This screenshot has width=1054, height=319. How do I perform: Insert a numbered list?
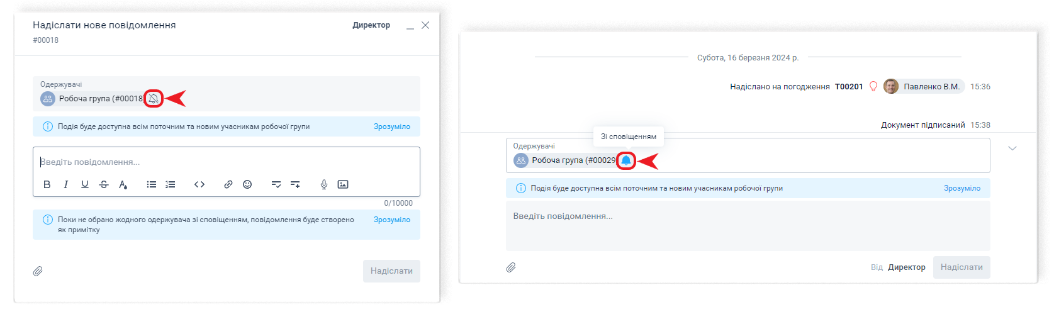click(x=171, y=184)
